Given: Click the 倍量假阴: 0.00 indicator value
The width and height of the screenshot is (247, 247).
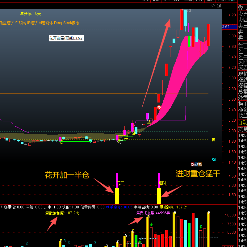Looking at the screenshot, I should tap(92, 207).
